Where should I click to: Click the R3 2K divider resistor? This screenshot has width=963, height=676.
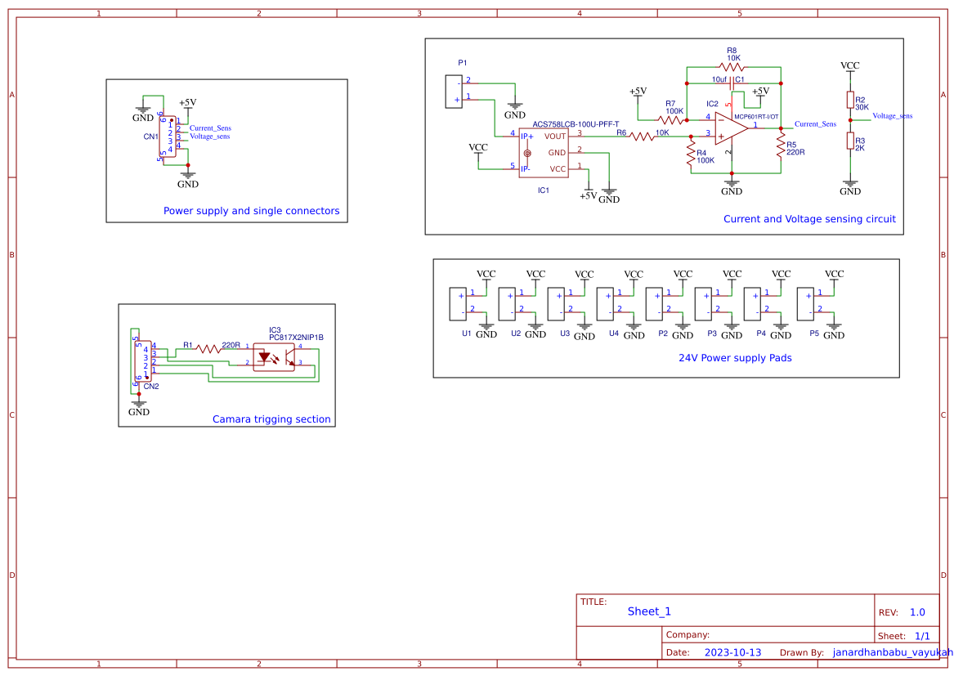tap(850, 141)
